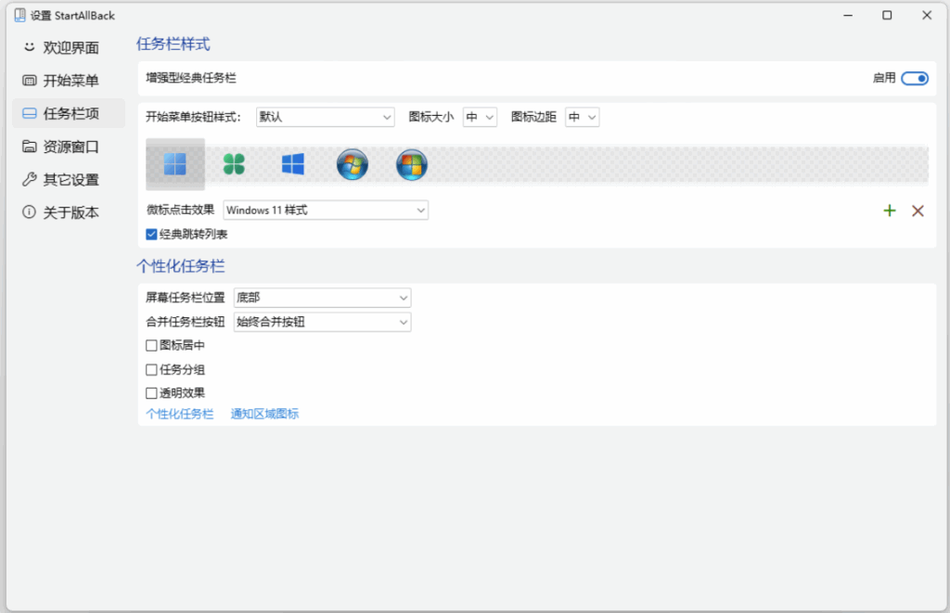This screenshot has height=613, width=950.
Task: Click the 通知区域图标 link
Action: (x=263, y=414)
